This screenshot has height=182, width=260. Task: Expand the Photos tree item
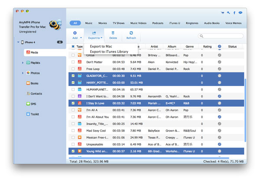click(x=23, y=73)
